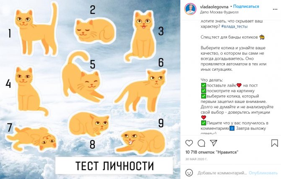Click the Добавьте комментарий input field

tap(222, 173)
